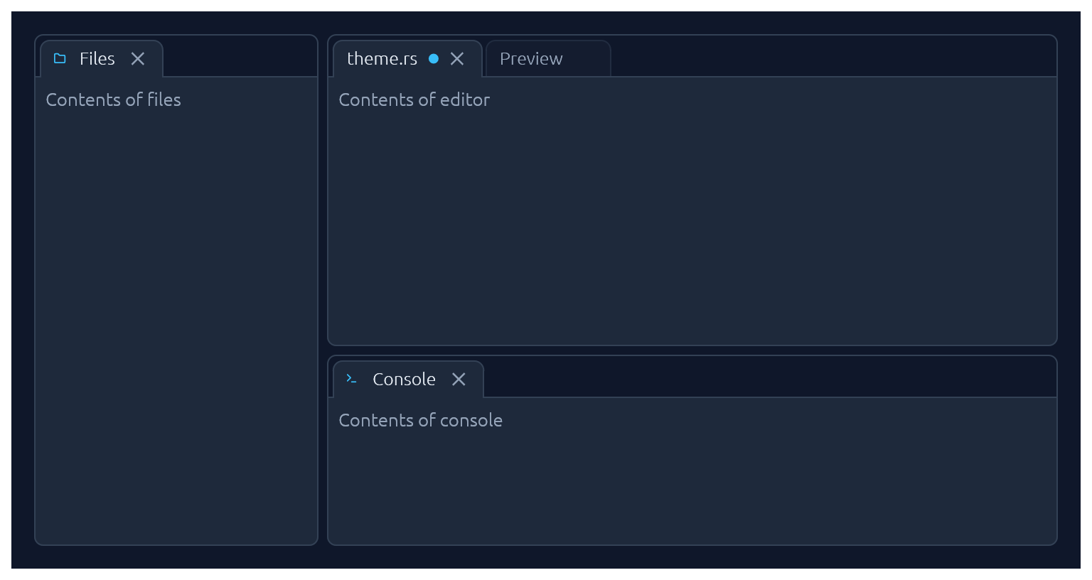Close the theme.rs tab
Image resolution: width=1092 pixels, height=580 pixels.
click(457, 58)
